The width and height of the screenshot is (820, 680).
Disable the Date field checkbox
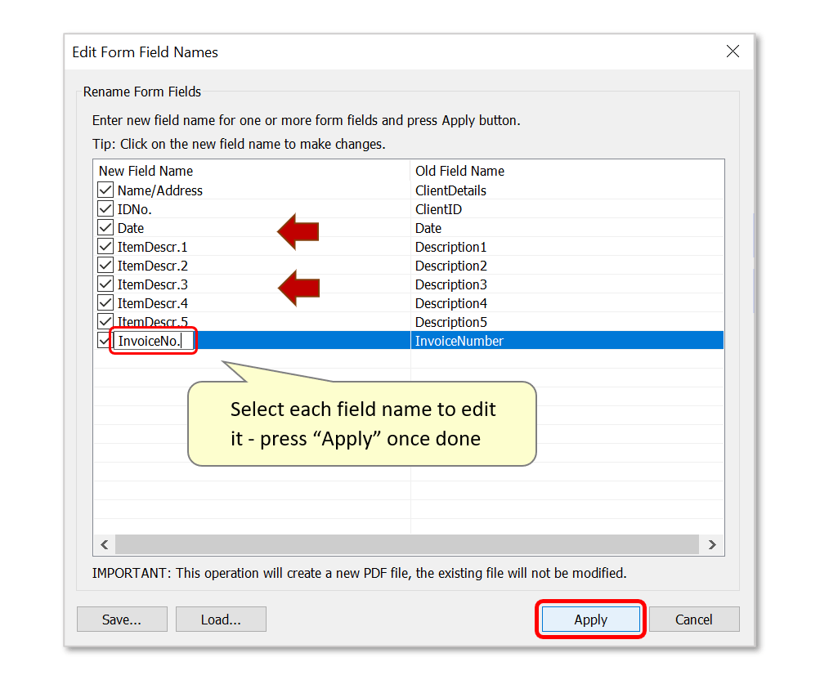coord(105,228)
